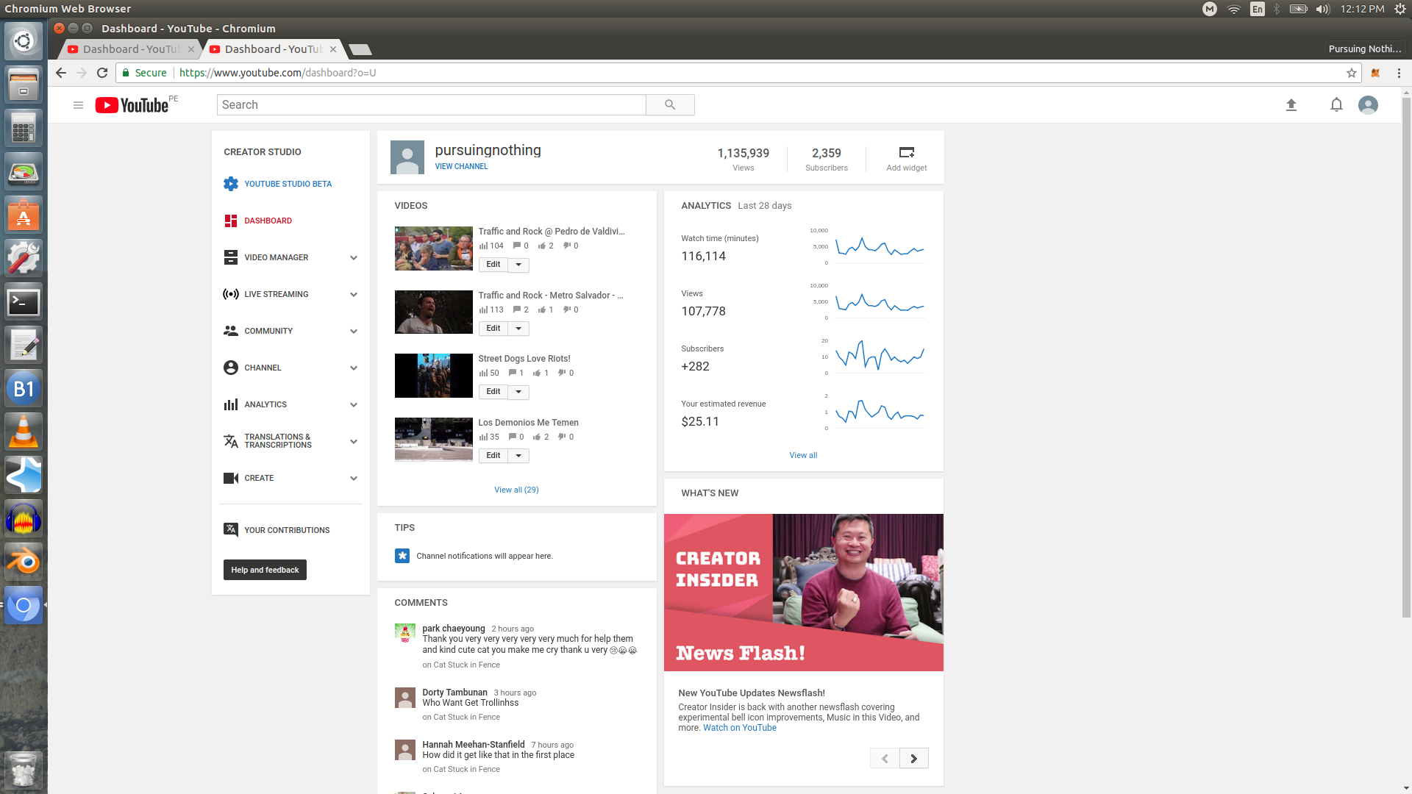This screenshot has height=794, width=1412.
Task: Click park chaeyoung commenter name
Action: pos(453,629)
